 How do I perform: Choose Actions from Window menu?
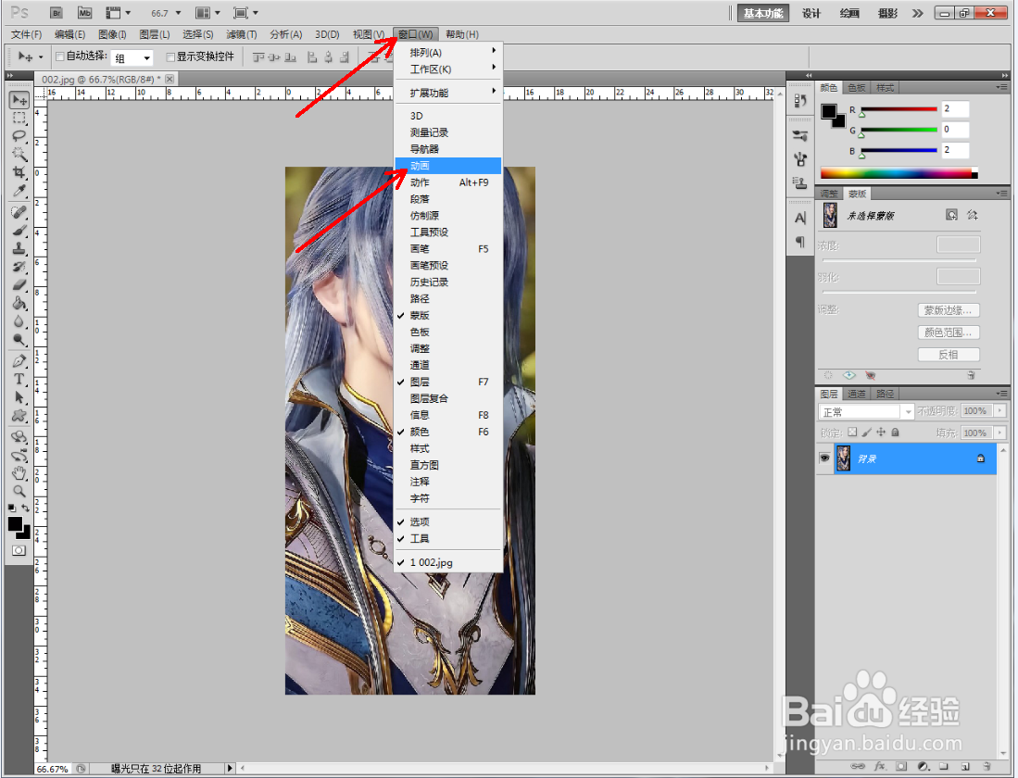pos(448,182)
